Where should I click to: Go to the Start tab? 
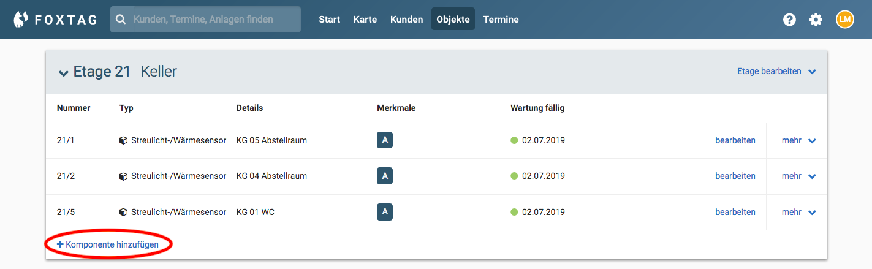coord(329,20)
